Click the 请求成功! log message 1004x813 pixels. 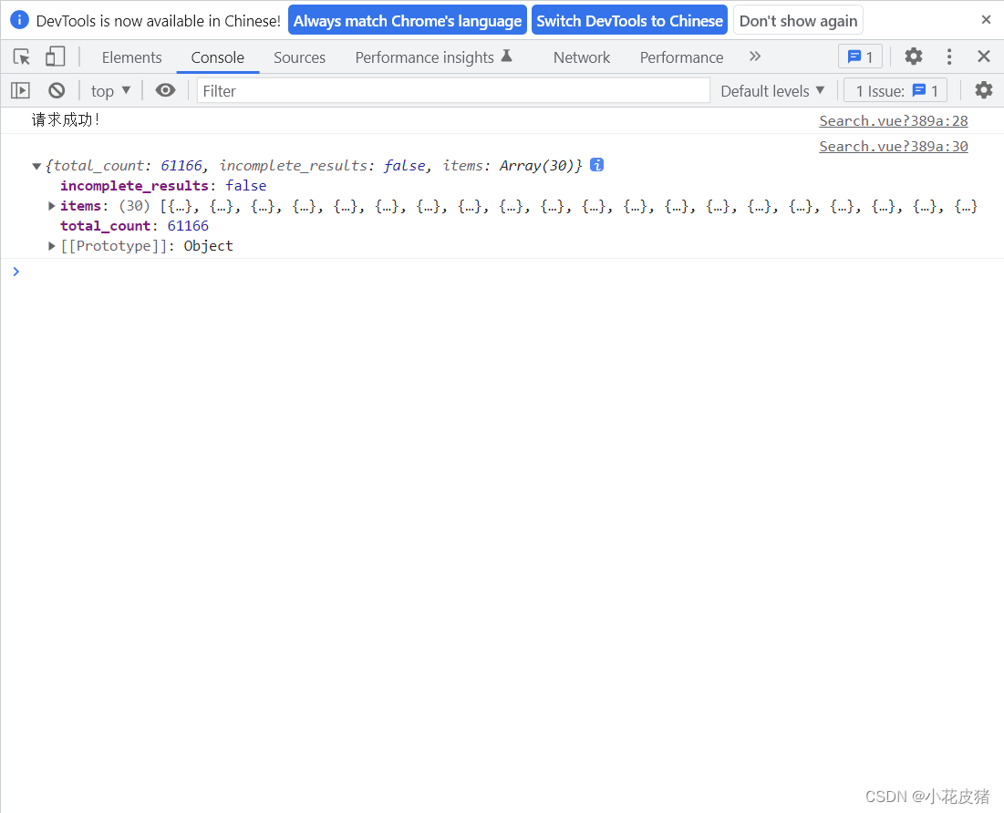tap(66, 119)
